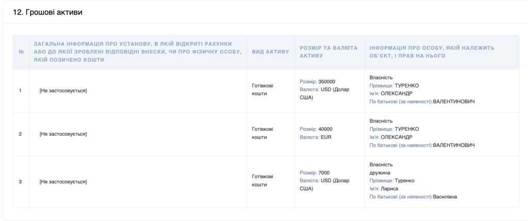Click the "№" column header

click(21, 52)
